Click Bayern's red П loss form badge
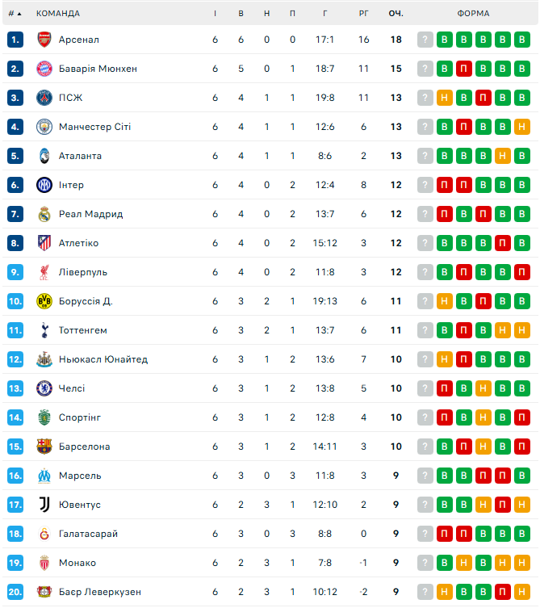Viewport: 540px width, 608px height. click(x=463, y=69)
